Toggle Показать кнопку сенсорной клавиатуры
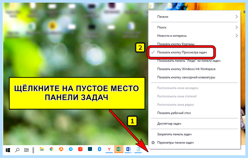Screen dimensions: 248x158 [x=194, y=77]
